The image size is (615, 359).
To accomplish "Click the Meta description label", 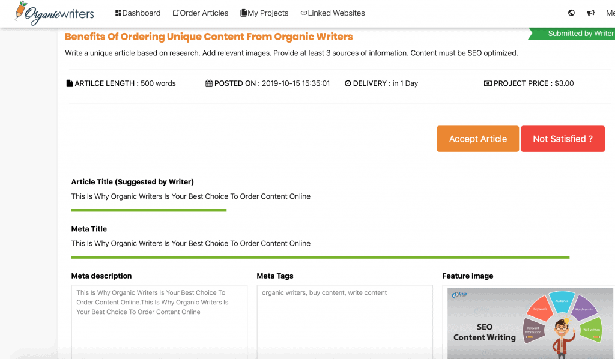I will 101,276.
